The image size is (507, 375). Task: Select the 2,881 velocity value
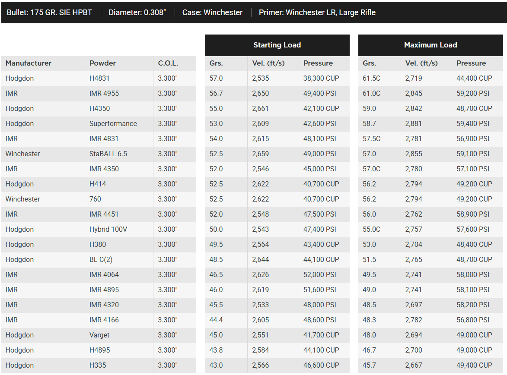414,123
